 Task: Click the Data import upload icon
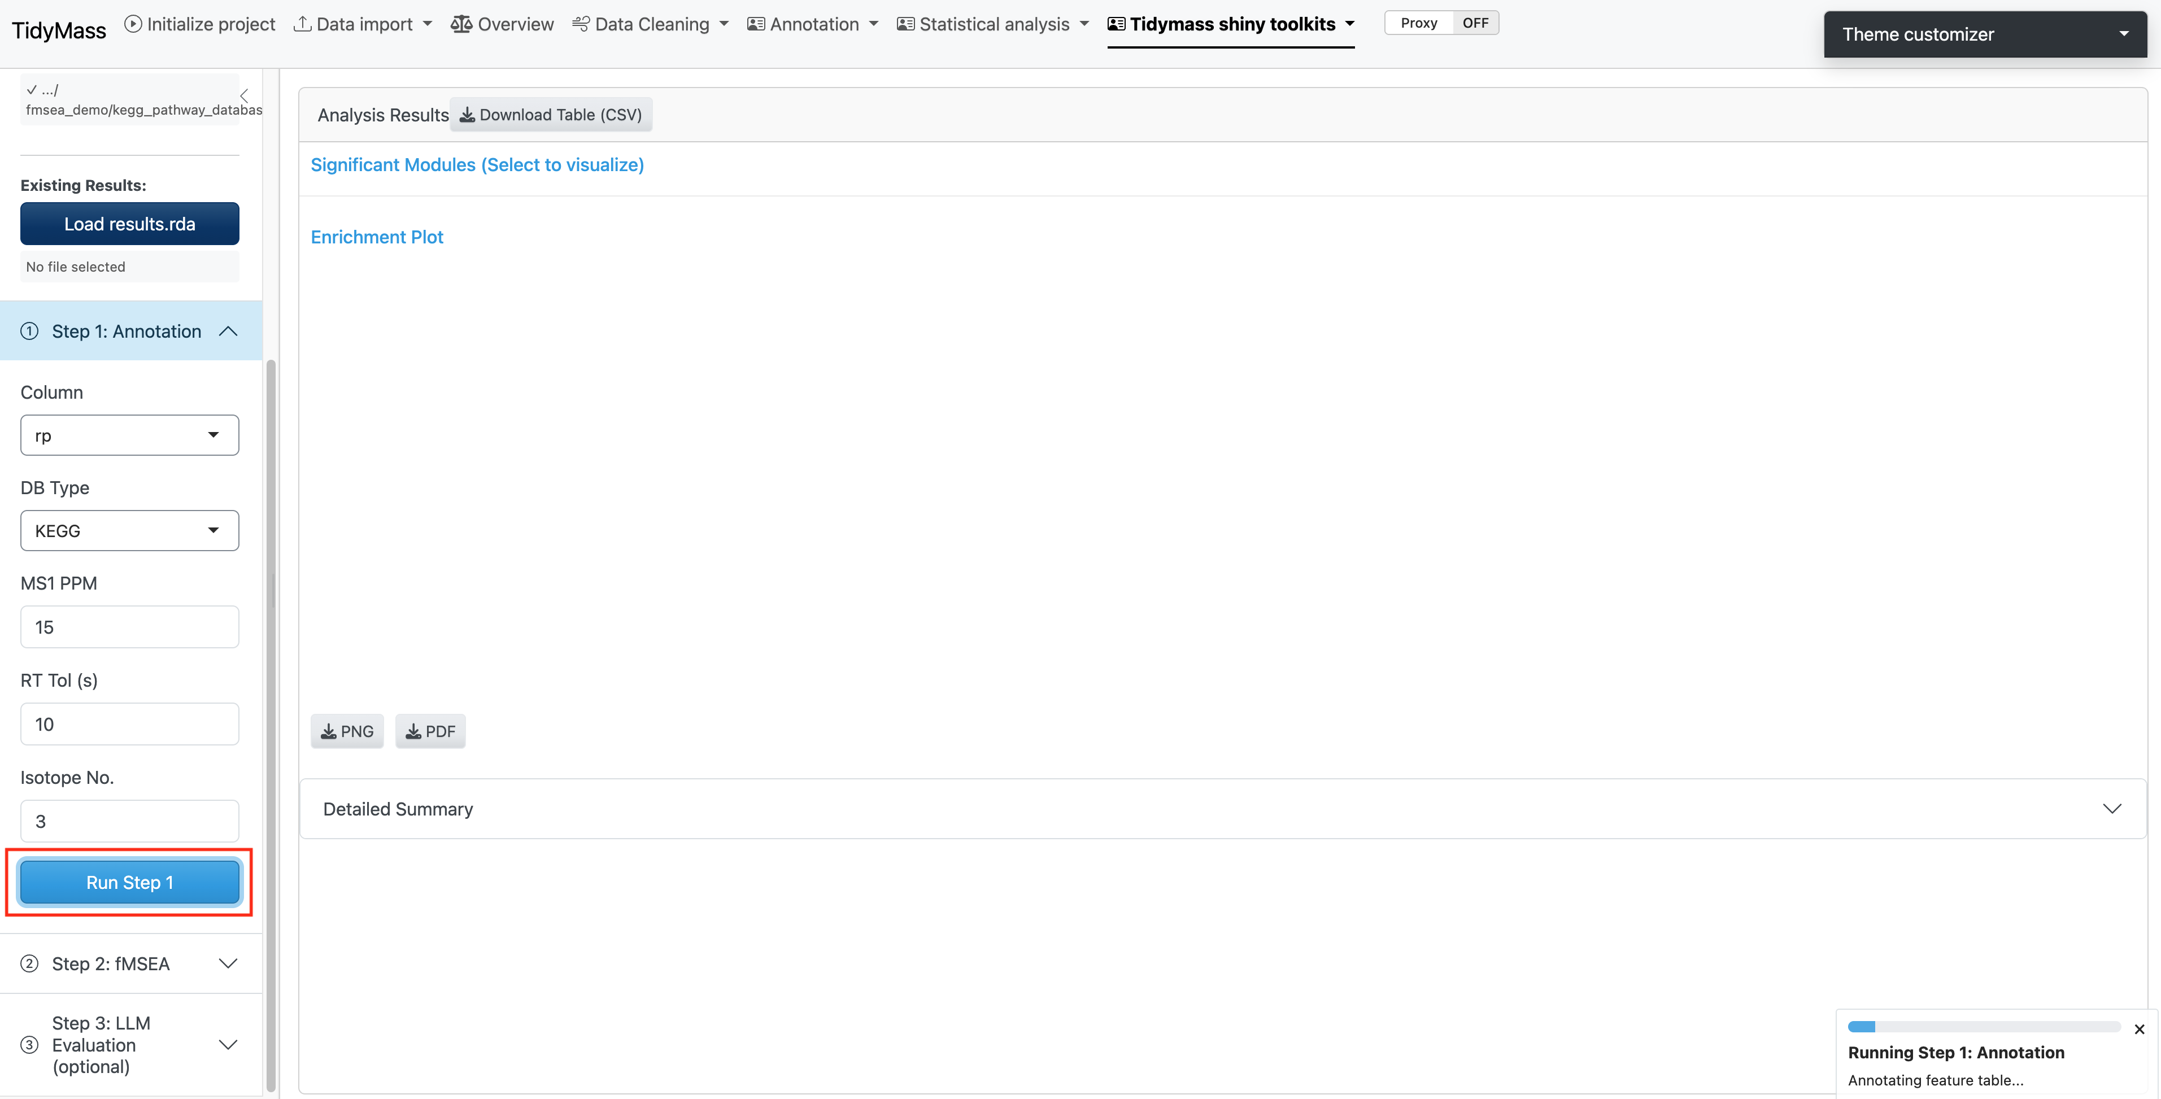point(301,24)
